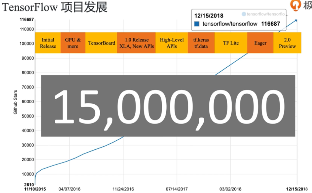The height and width of the screenshot is (193, 312).
Task: Select the 'Initial Release' milestone box
Action: [48, 43]
